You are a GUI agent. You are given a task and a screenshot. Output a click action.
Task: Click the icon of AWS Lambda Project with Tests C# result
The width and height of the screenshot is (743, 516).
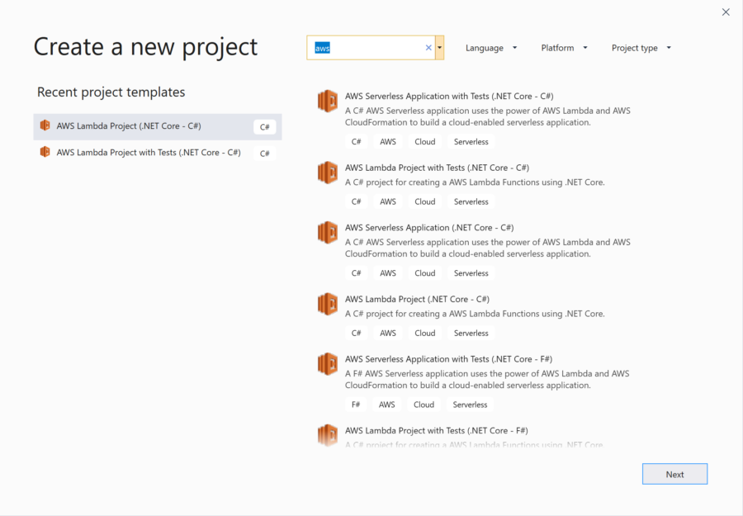coord(328,173)
